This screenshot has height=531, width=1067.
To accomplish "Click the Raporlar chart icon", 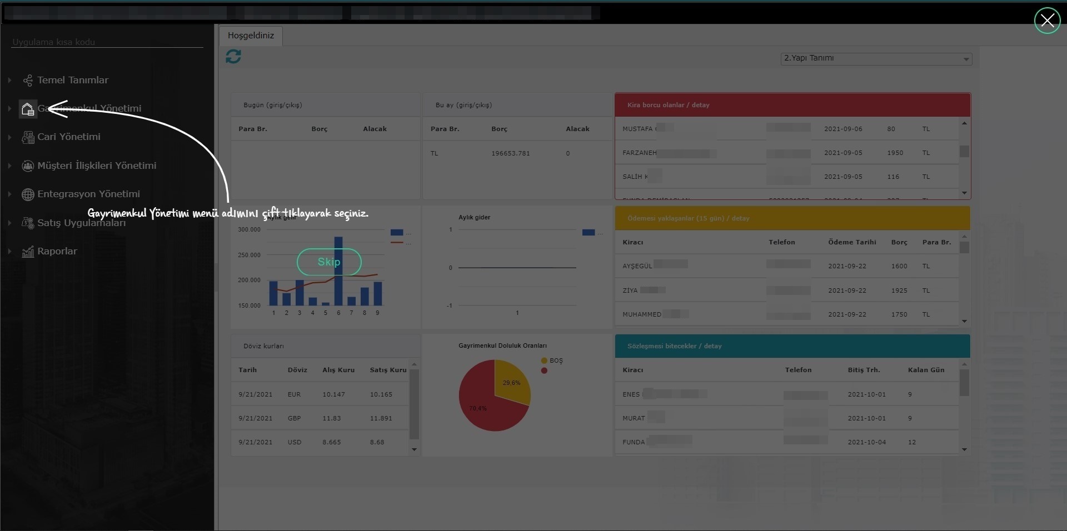I will point(27,252).
